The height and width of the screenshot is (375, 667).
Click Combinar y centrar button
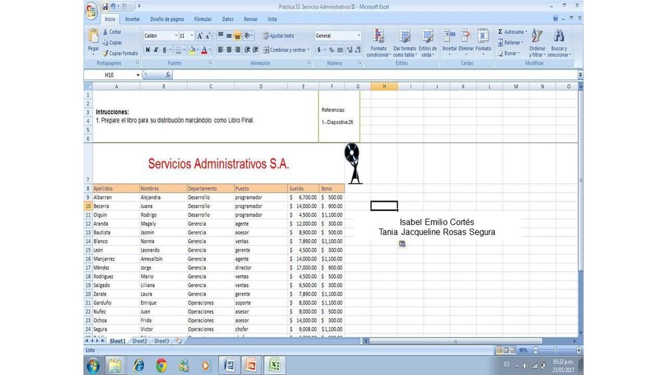click(285, 50)
